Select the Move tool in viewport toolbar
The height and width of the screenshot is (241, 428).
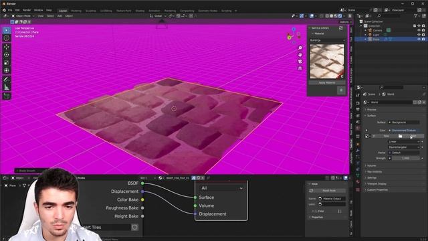[7, 48]
